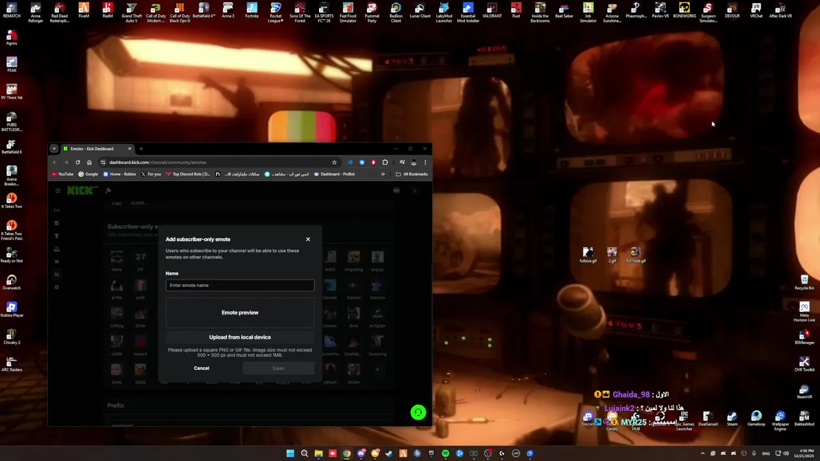This screenshot has height=461, width=820.
Task: Open the Fortnite desktop shortcut
Action: [252, 11]
